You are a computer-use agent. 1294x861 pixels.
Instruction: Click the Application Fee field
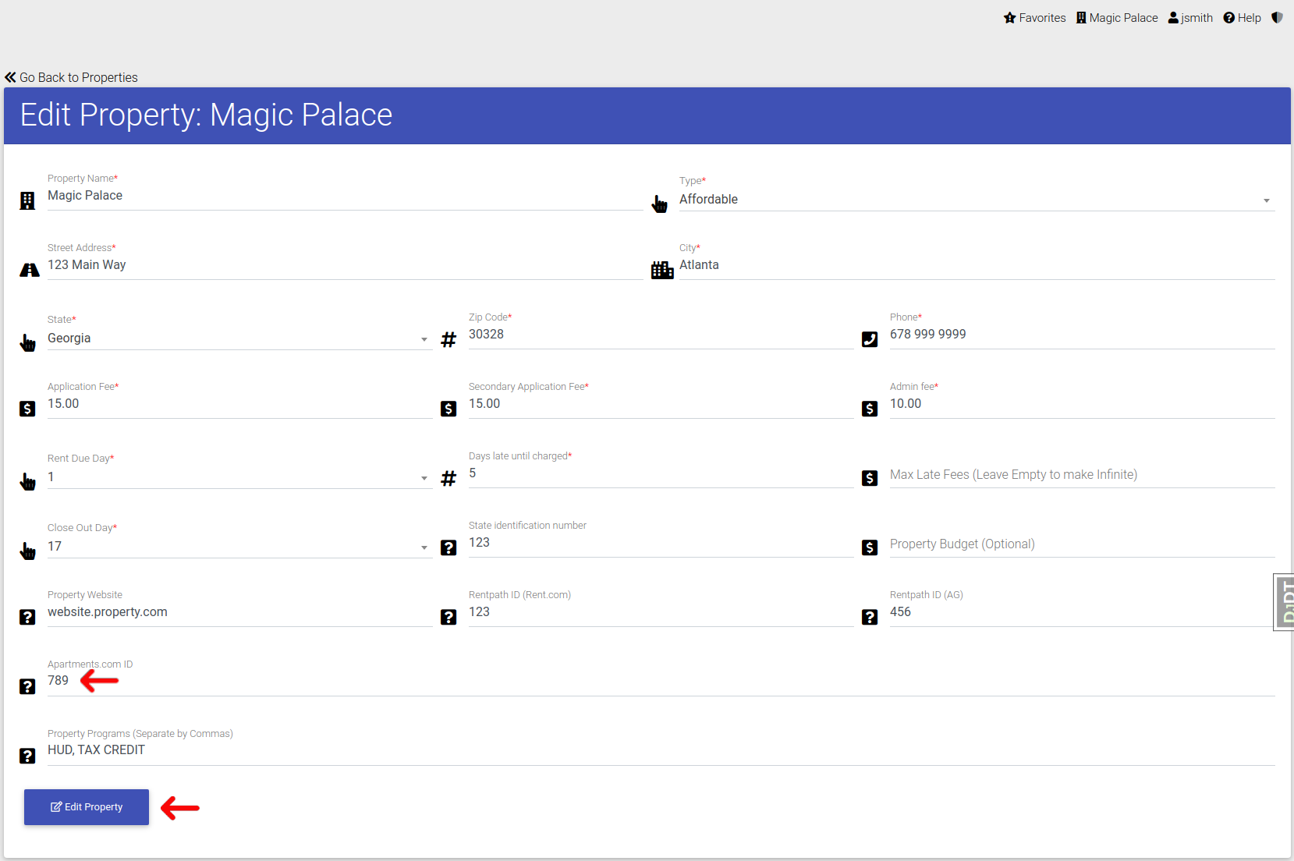(x=239, y=404)
